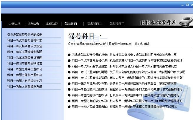Start 科目一考题之随机出题练习 from sidebar
This screenshot has width=193, height=120.
(25, 75)
